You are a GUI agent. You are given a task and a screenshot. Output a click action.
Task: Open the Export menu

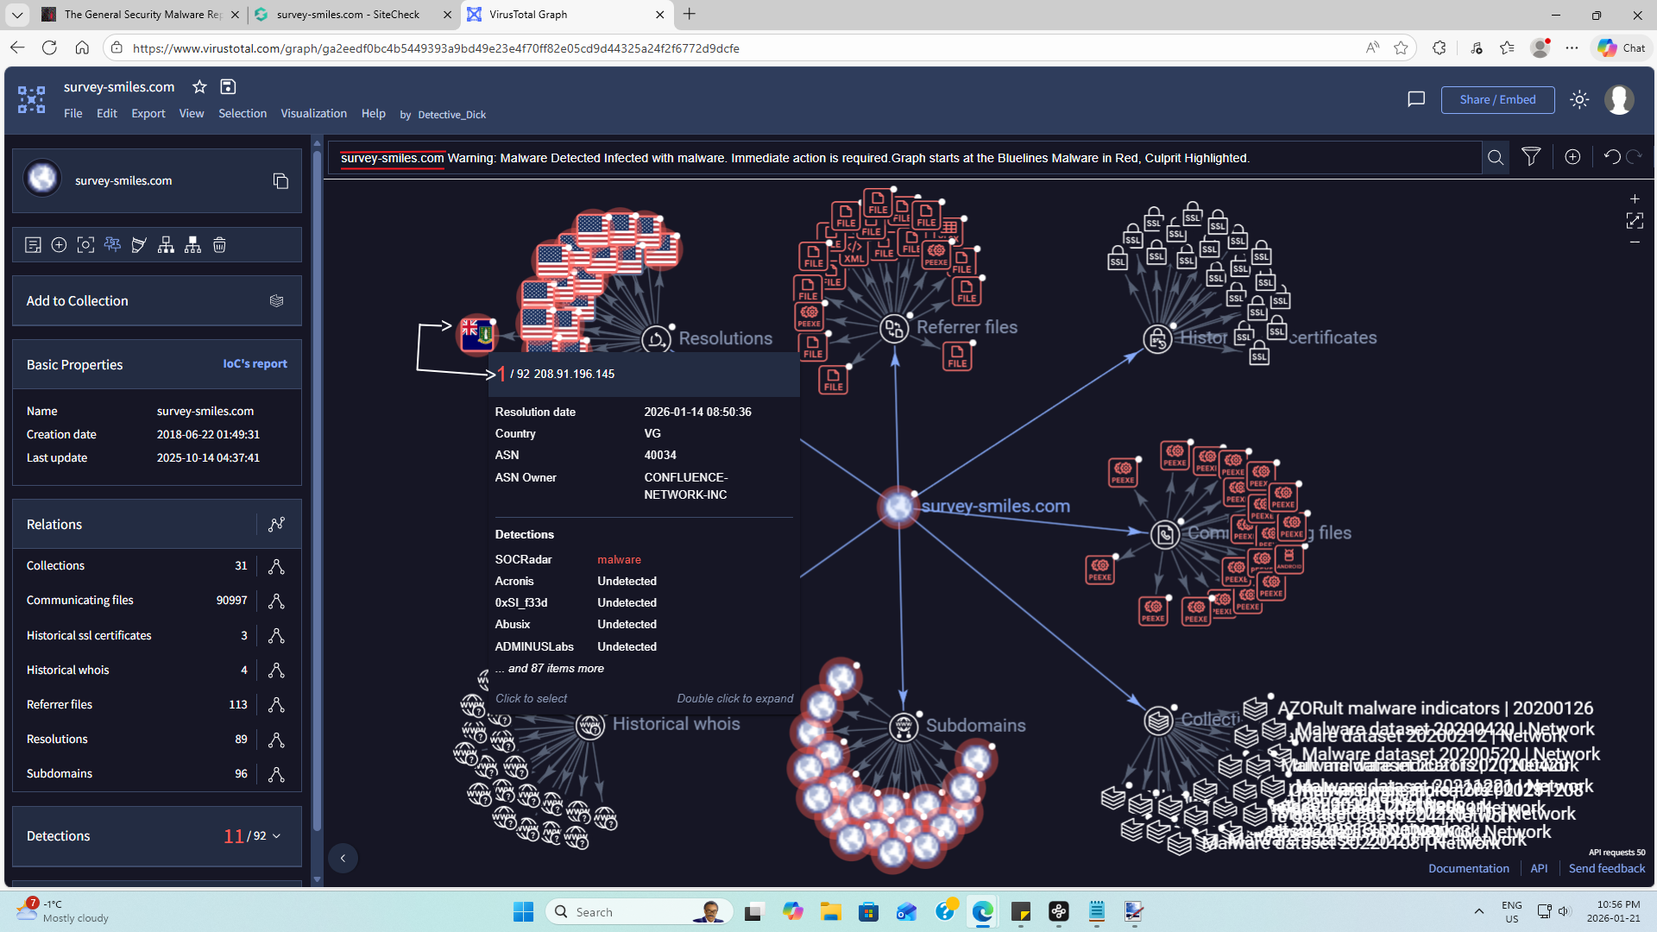click(x=148, y=113)
